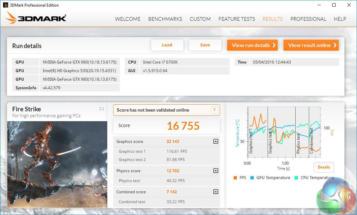This screenshot has height=215, width=357.
Task: Save the benchmark result
Action: (x=205, y=45)
